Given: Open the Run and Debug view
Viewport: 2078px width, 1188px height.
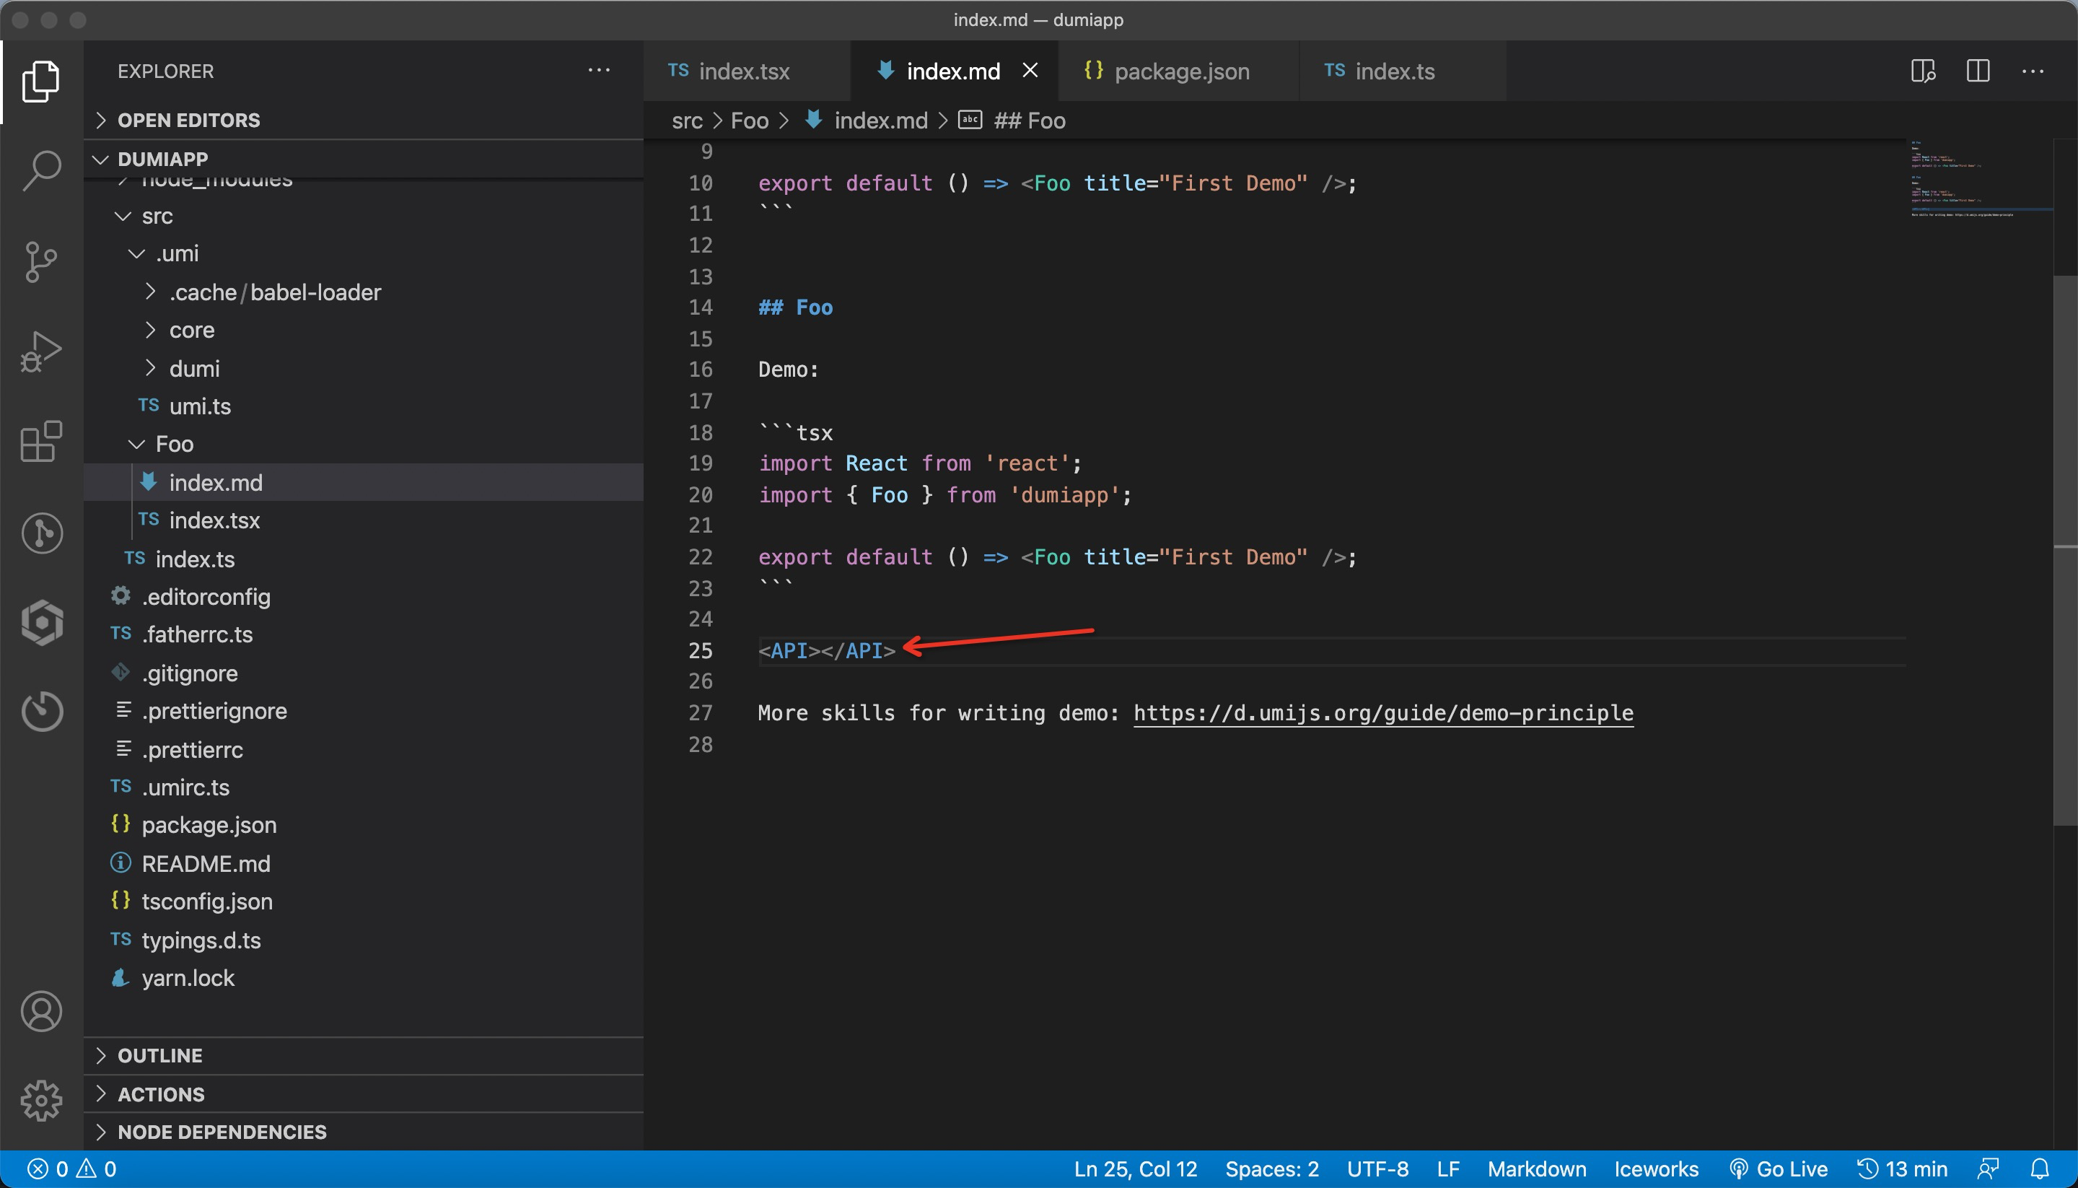Looking at the screenshot, I should point(41,351).
